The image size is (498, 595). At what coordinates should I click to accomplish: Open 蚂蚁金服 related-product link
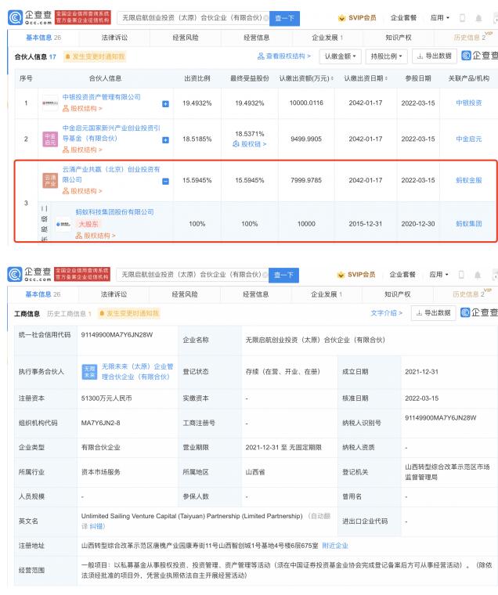(x=469, y=180)
